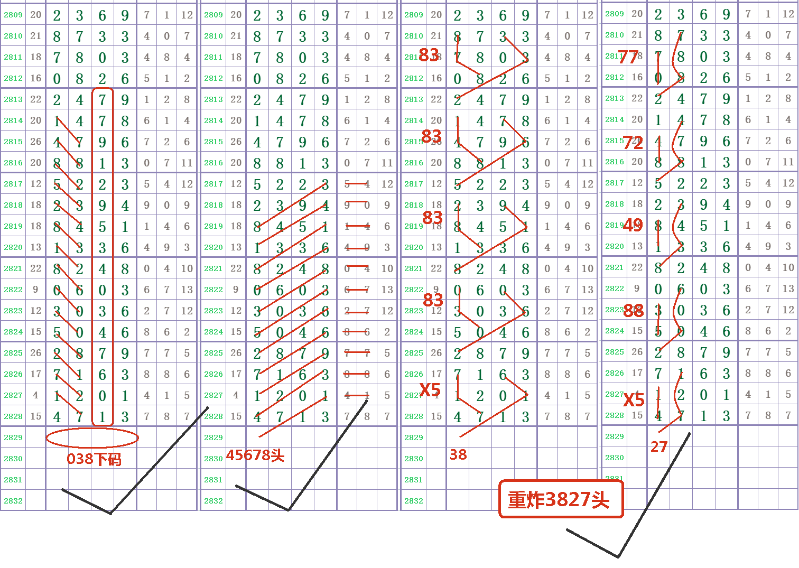Click the red "38" below the third chart
This screenshot has width=799, height=568.
pos(458,454)
